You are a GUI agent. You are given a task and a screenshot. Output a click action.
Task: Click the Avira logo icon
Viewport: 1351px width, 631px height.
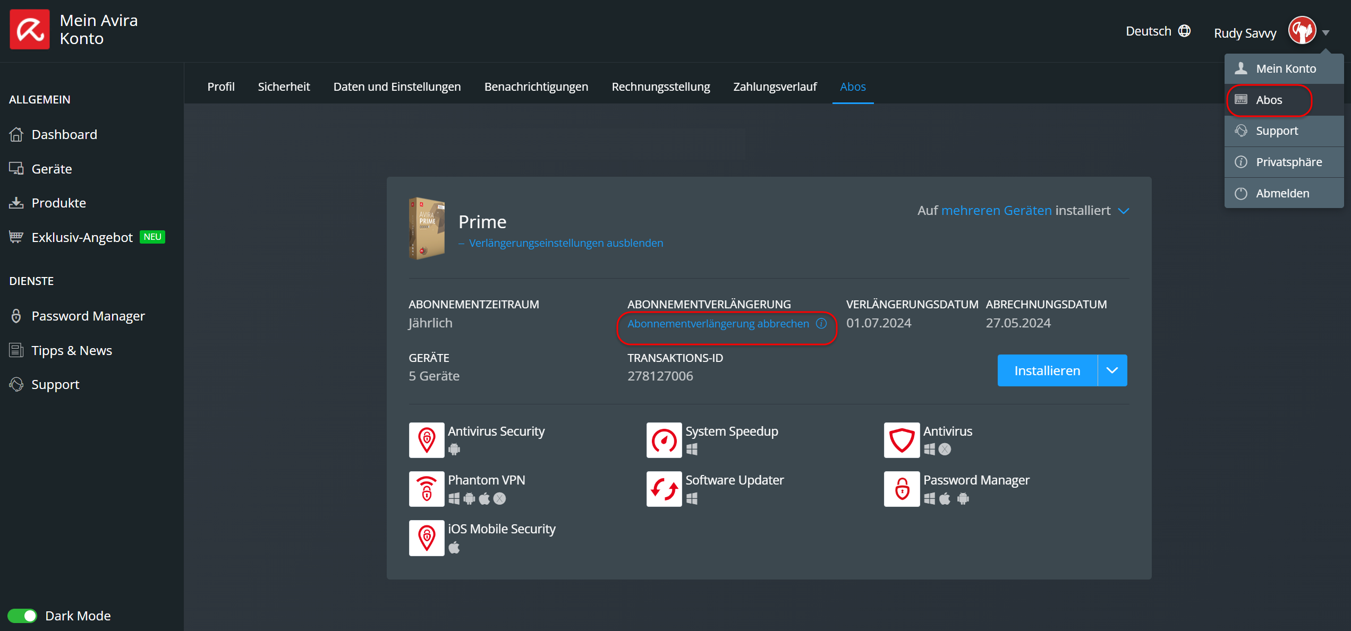click(x=30, y=29)
